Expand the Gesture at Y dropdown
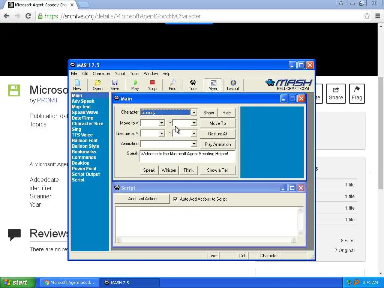Screen dimensions: 384x288 click(x=194, y=133)
